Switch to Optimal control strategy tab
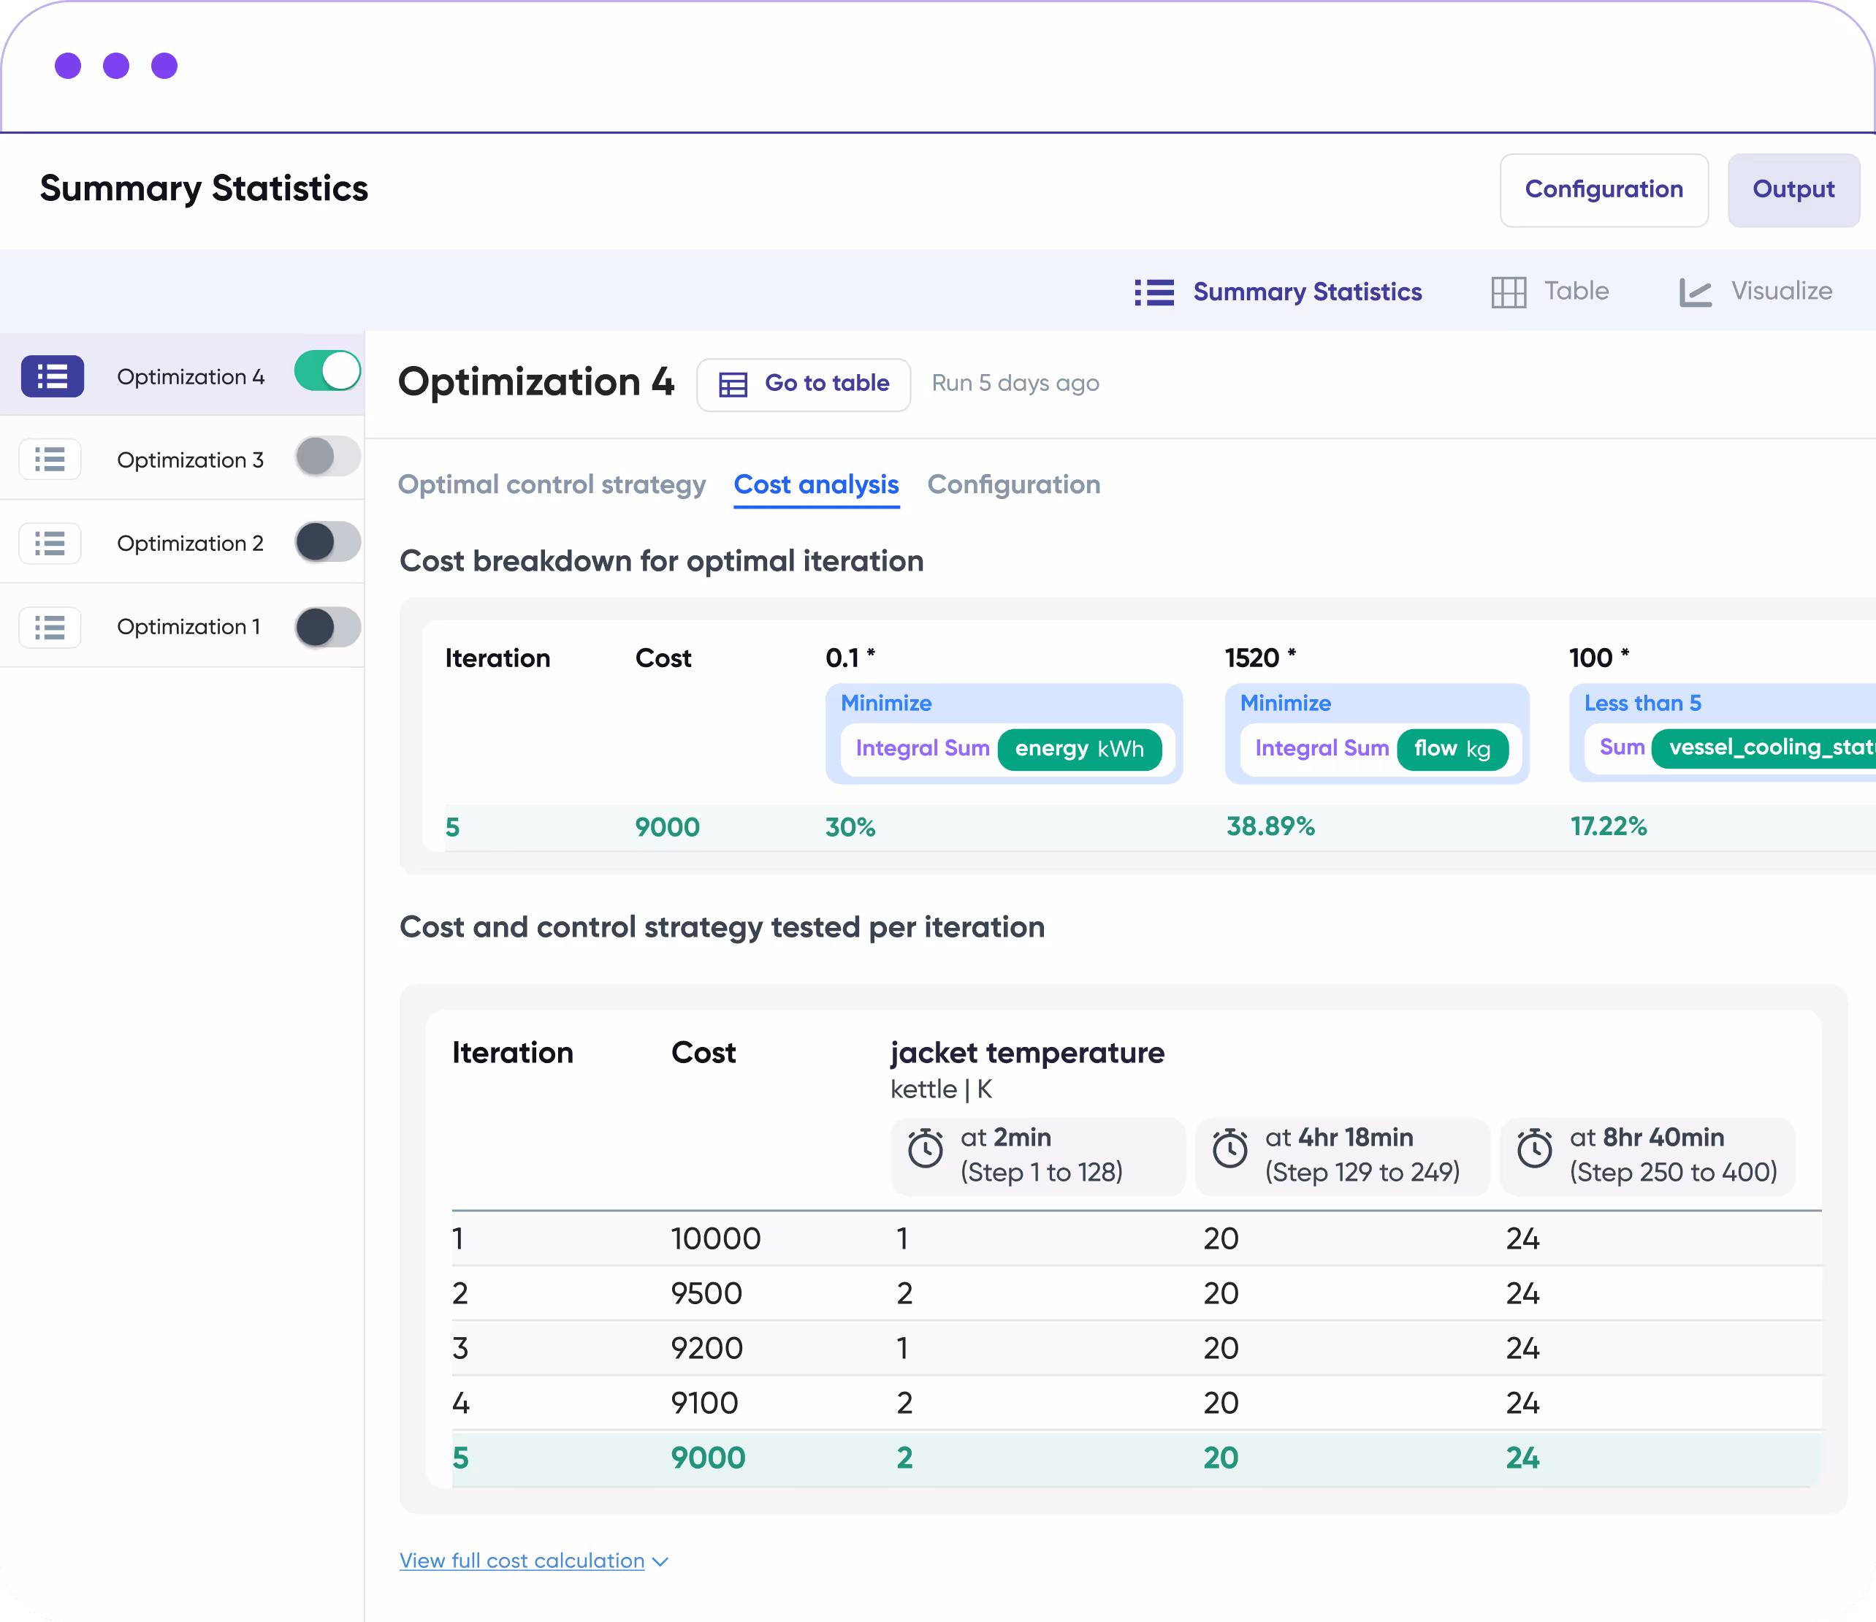The height and width of the screenshot is (1622, 1876). pos(552,484)
